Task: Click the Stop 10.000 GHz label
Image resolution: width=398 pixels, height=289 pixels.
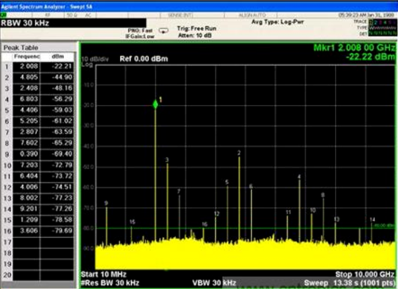Action: click(364, 274)
